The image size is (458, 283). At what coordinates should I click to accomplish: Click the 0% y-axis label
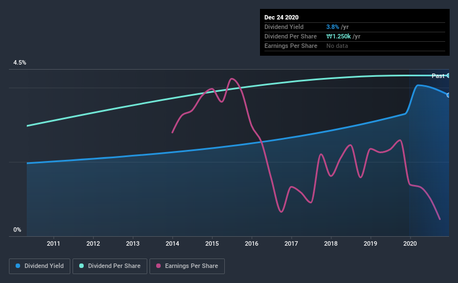17,230
